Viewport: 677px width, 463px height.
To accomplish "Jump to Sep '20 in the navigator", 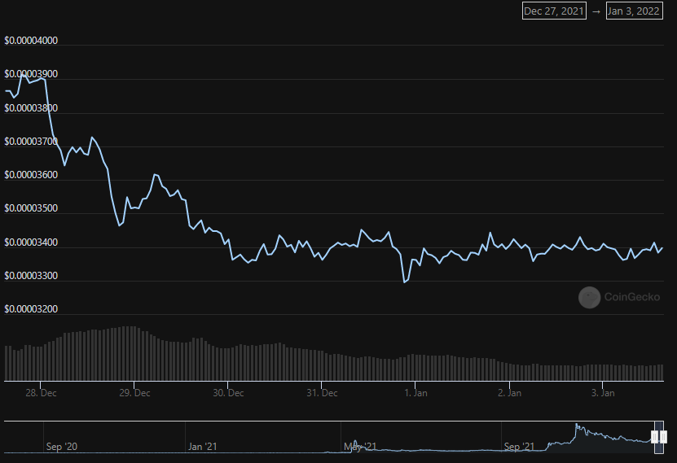I will 61,447.
